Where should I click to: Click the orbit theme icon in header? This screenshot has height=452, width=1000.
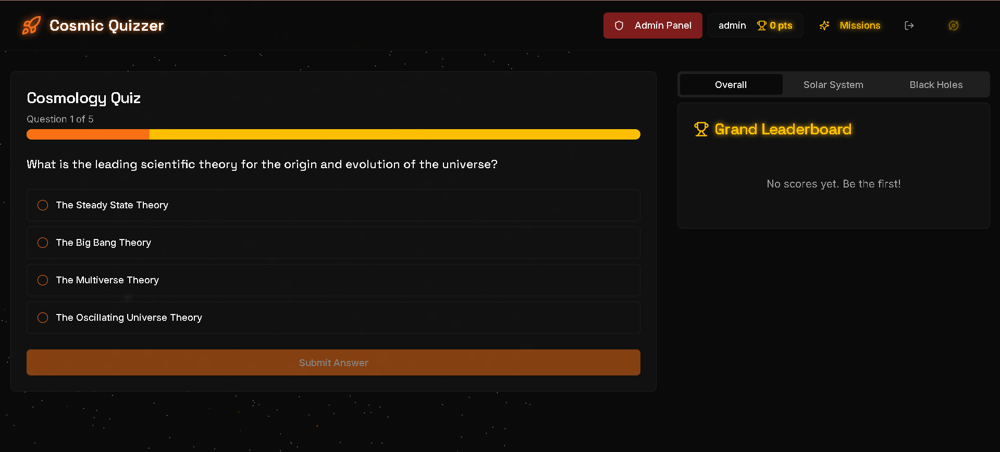click(x=954, y=26)
